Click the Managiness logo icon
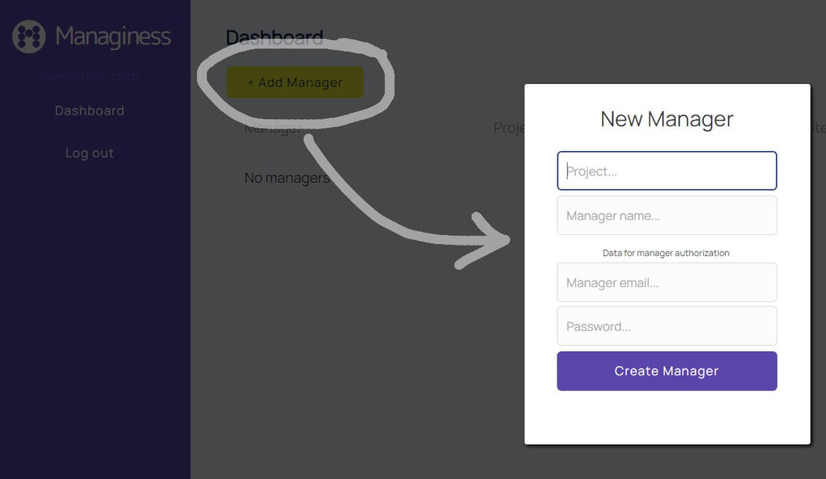This screenshot has width=826, height=479. pos(29,36)
